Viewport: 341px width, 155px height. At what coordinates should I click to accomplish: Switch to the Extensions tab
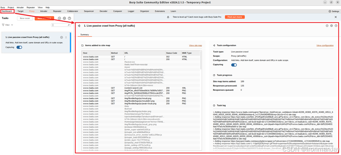[160, 11]
